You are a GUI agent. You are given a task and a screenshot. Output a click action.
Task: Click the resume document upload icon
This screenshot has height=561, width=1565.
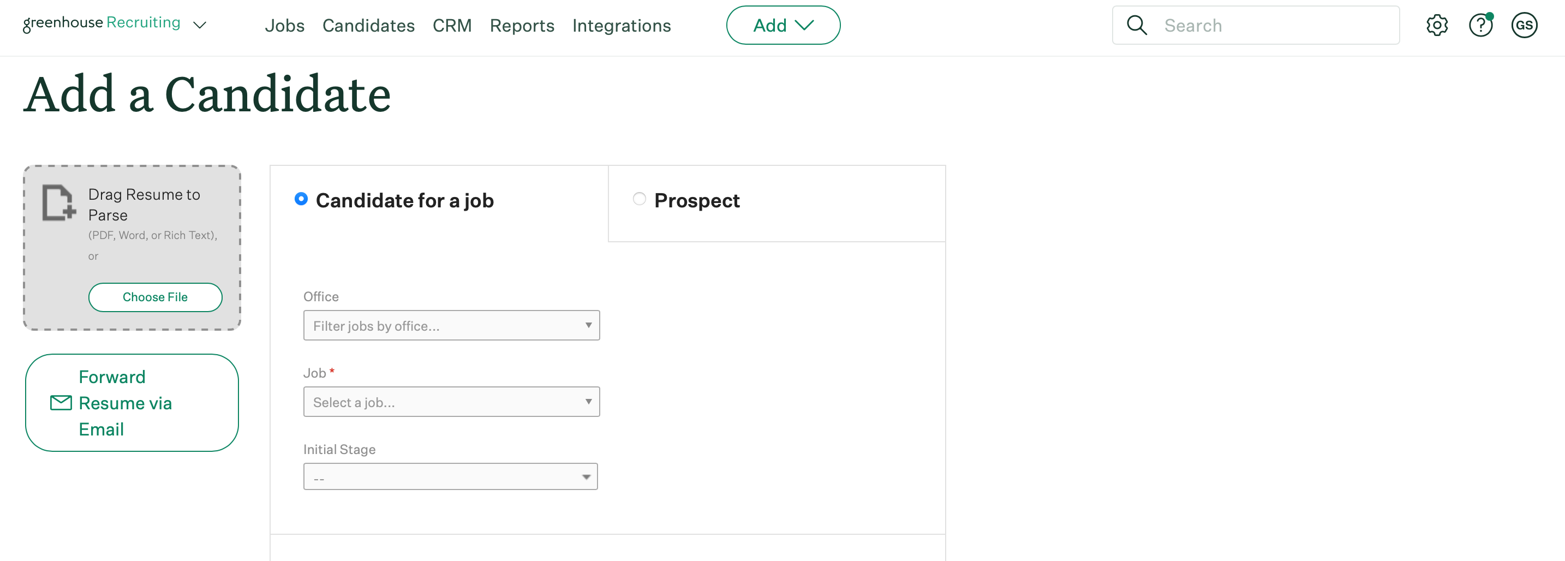pos(59,202)
